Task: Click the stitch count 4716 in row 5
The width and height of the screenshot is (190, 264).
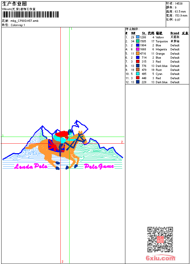Action: 143,53
